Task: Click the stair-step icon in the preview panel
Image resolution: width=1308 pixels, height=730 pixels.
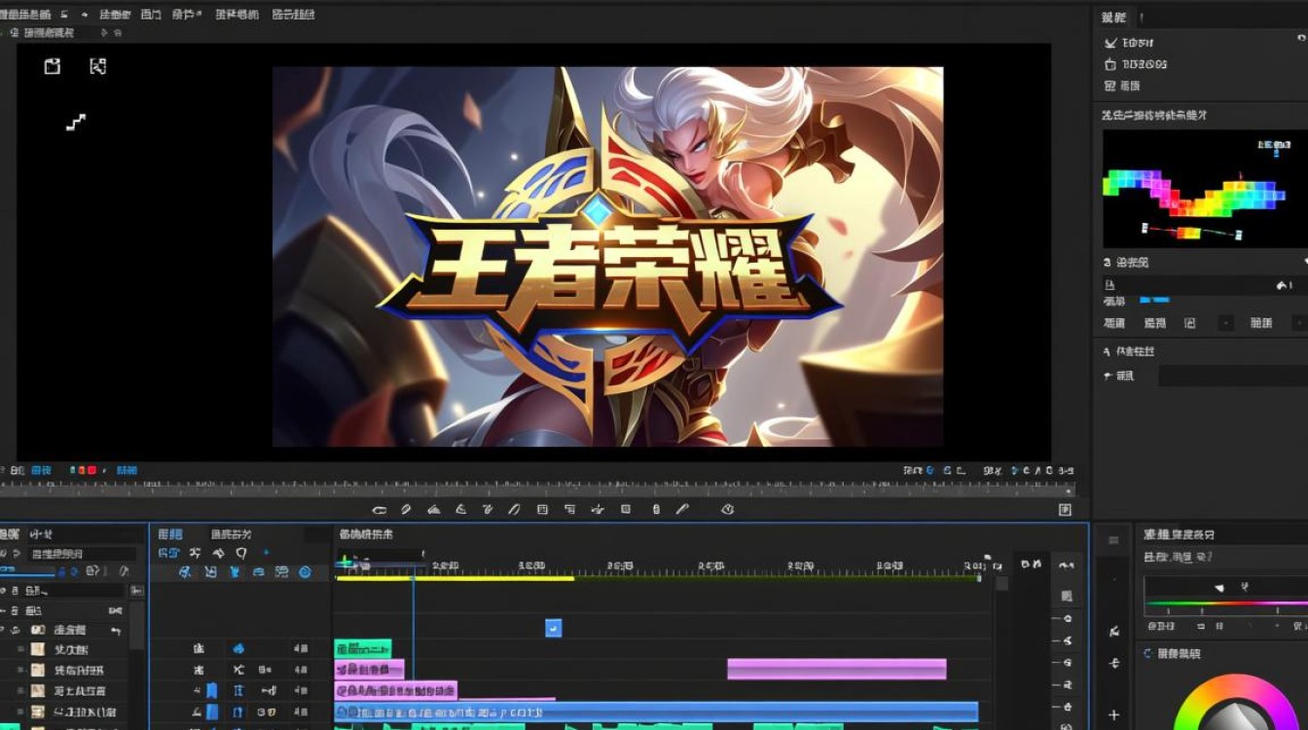Action: coord(76,122)
